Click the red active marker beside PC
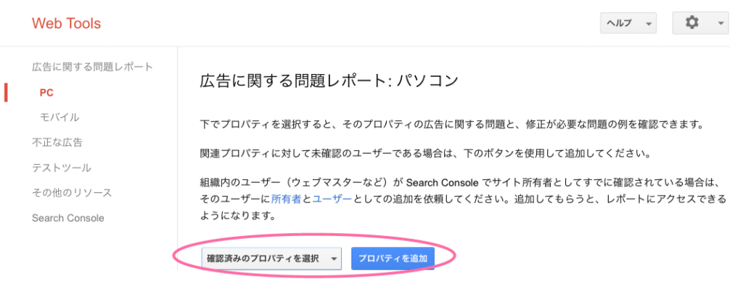This screenshot has height=281, width=743. point(6,93)
